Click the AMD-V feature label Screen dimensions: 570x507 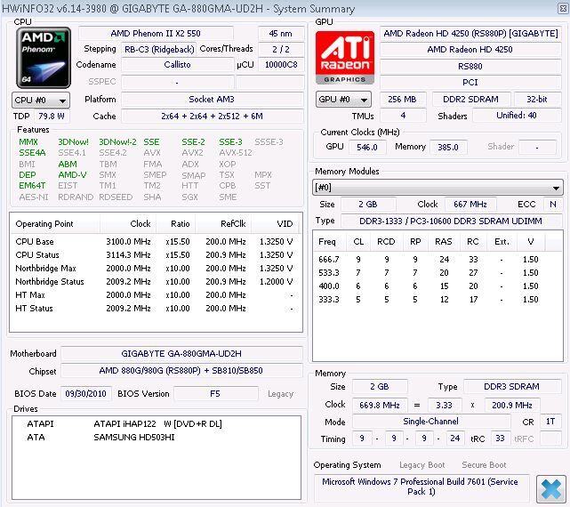pyautogui.click(x=72, y=175)
